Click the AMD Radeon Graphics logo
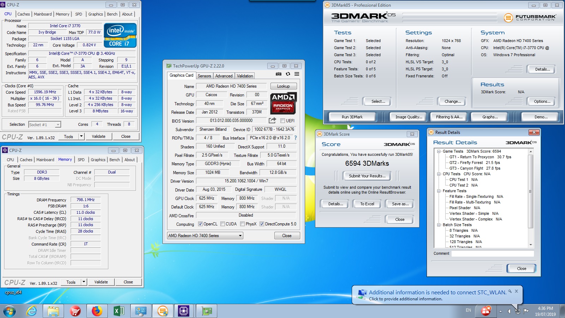This screenshot has height=318, width=565. pyautogui.click(x=284, y=103)
